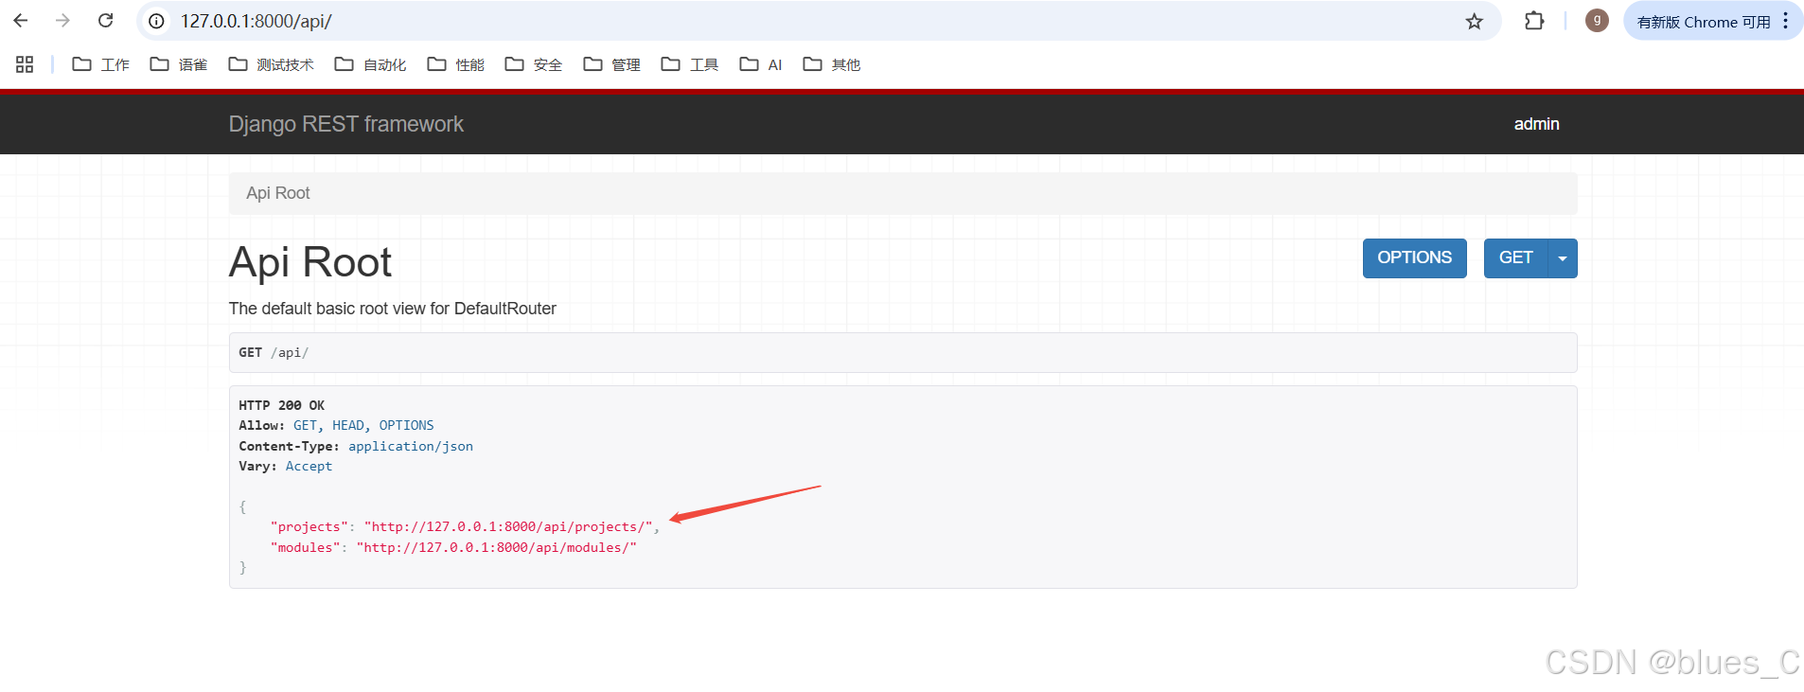Expand the GET format dropdown arrow

point(1563,257)
